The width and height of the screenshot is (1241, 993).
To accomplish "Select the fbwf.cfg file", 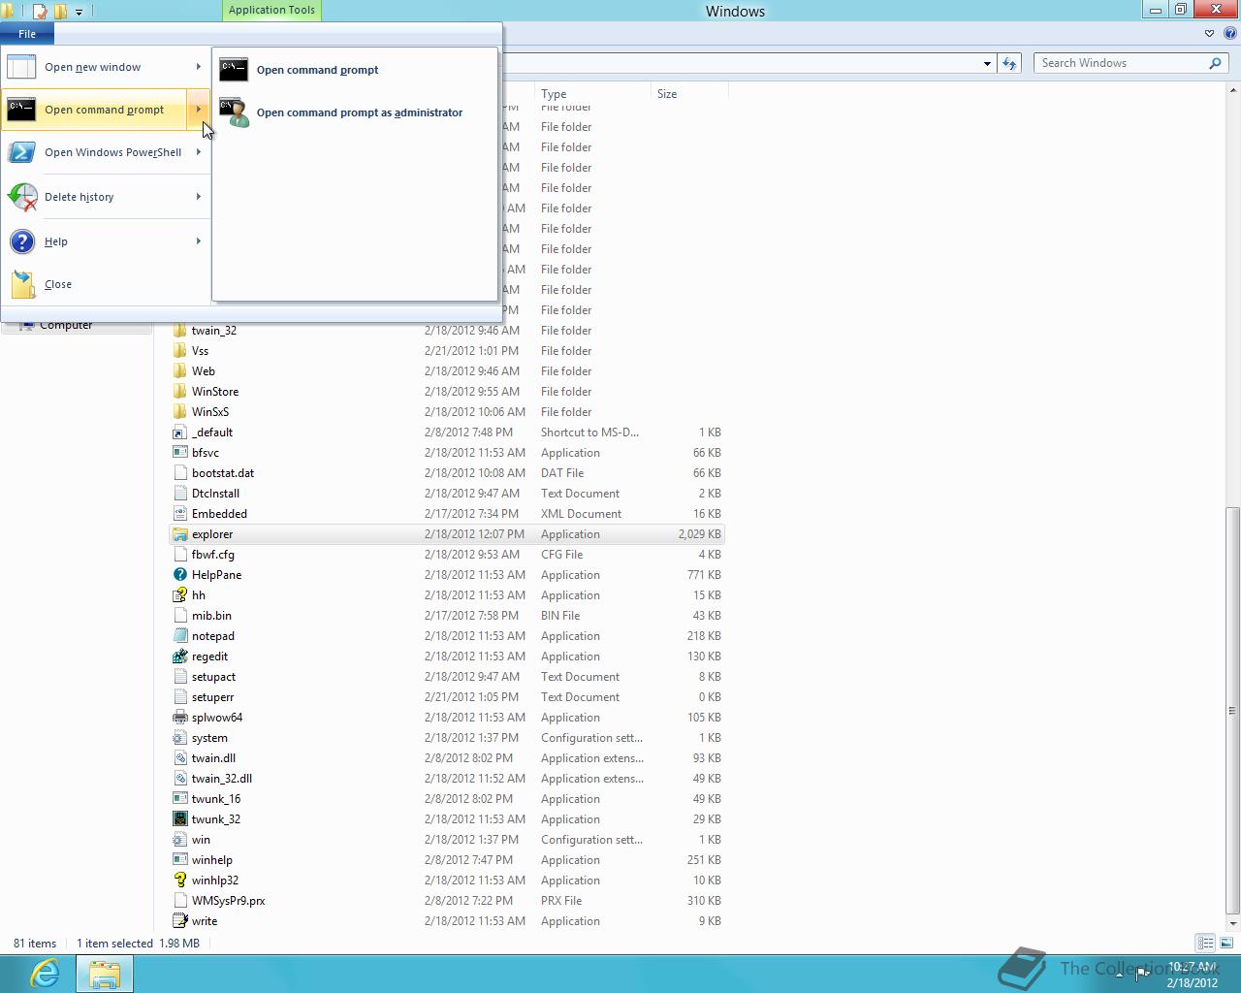I will point(213,555).
